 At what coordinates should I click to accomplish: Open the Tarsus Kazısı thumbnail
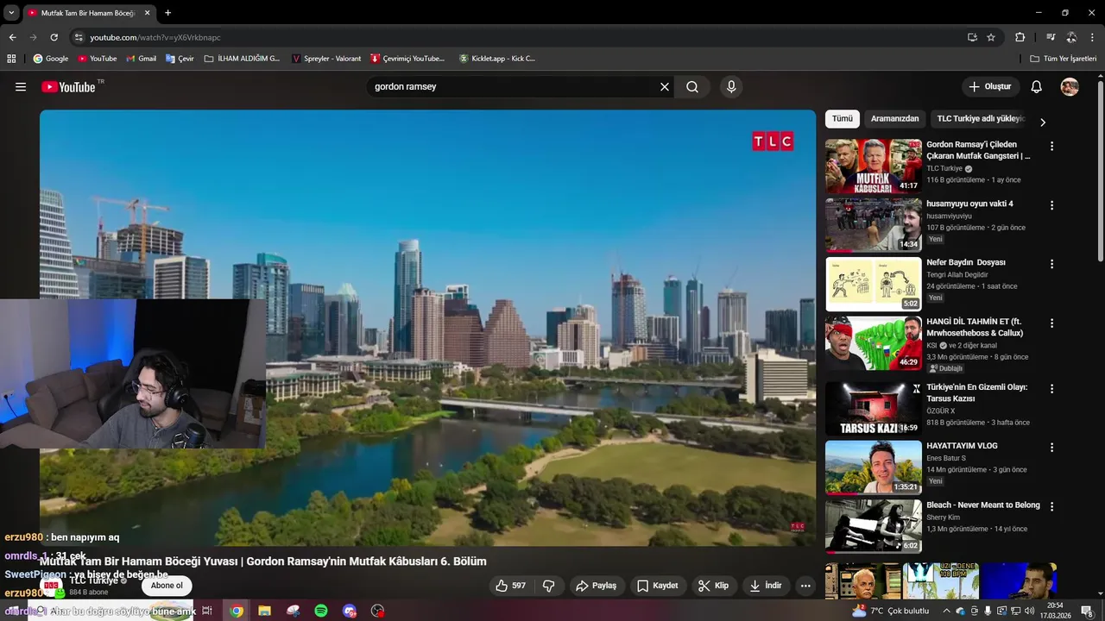tap(873, 409)
